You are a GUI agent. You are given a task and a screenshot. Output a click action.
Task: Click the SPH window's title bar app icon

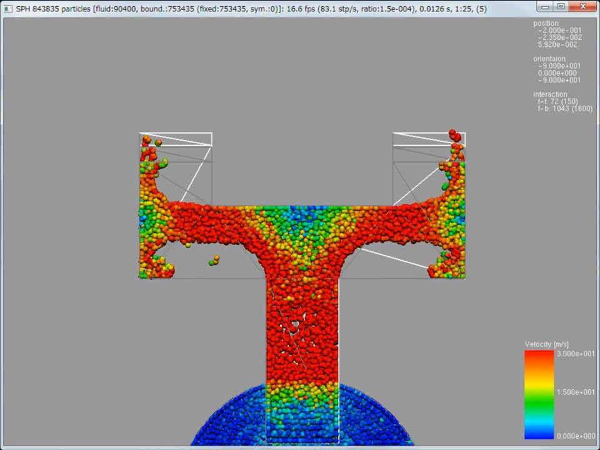tap(8, 8)
